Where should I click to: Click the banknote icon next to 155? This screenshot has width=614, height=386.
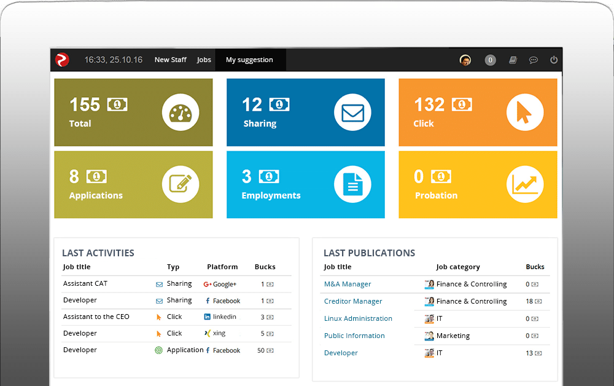click(117, 104)
